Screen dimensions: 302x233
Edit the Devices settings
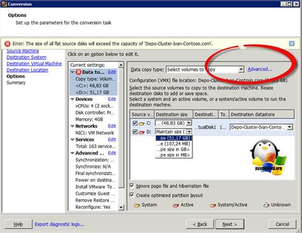pyautogui.click(x=112, y=99)
